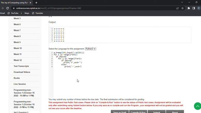
Task: Click the share page icon in the address bar
Action: 177,8
